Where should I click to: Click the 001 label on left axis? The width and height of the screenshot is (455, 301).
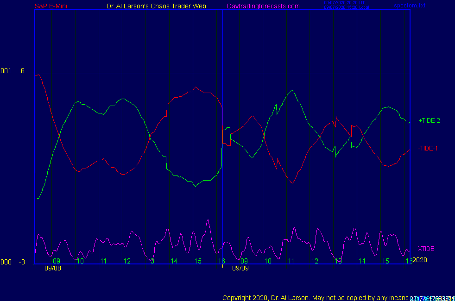6,71
